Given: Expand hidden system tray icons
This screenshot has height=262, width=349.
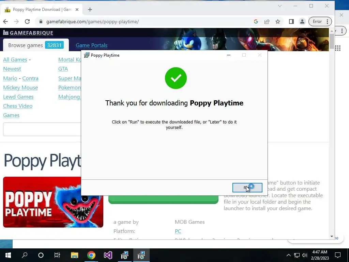Looking at the screenshot, I should pos(288,255).
